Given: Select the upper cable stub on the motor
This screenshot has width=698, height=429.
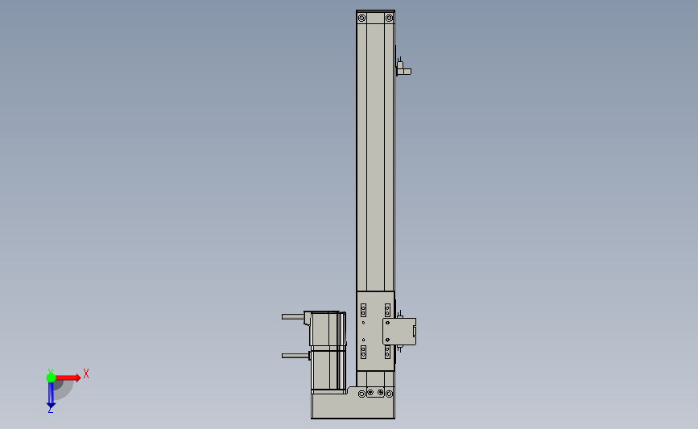Looking at the screenshot, I should point(293,317).
